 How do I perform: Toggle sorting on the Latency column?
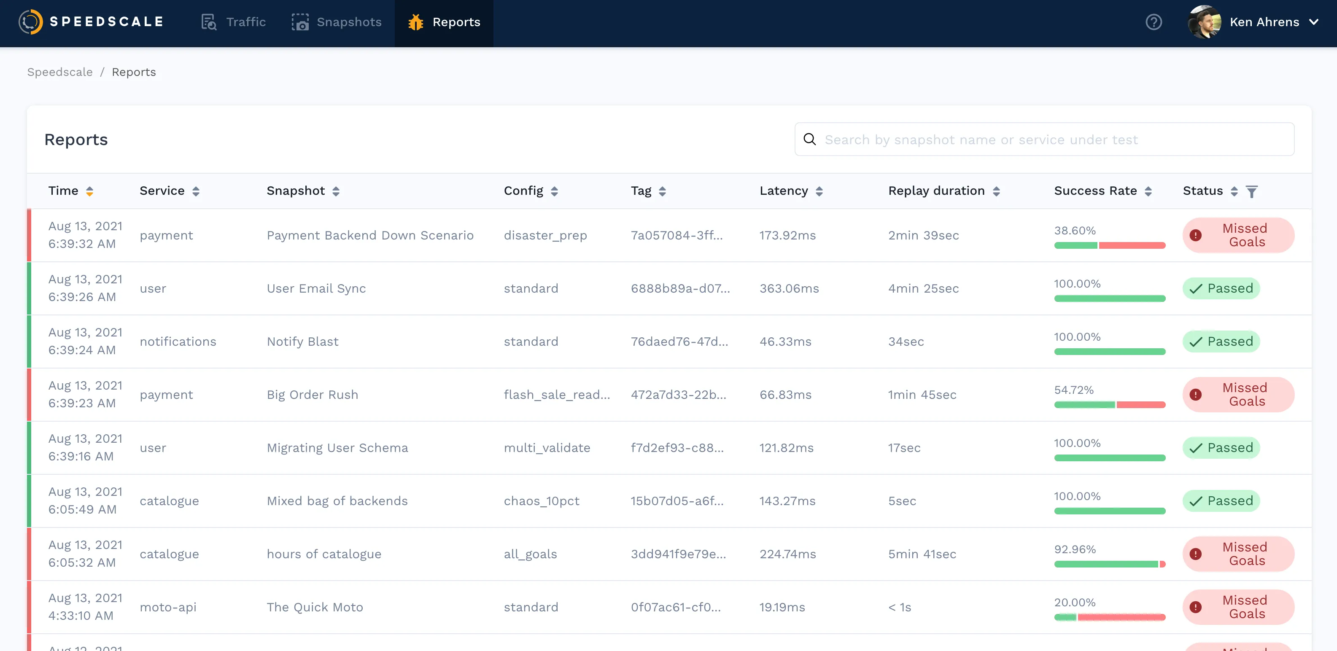(819, 191)
